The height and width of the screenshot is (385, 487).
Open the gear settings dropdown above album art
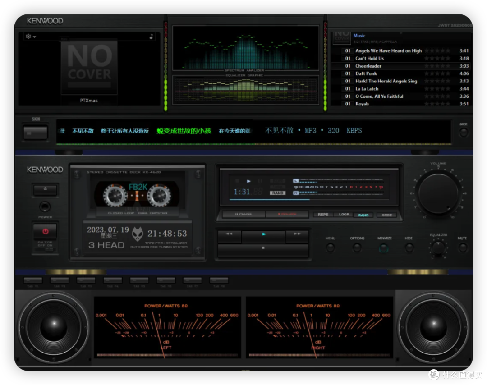[31, 37]
